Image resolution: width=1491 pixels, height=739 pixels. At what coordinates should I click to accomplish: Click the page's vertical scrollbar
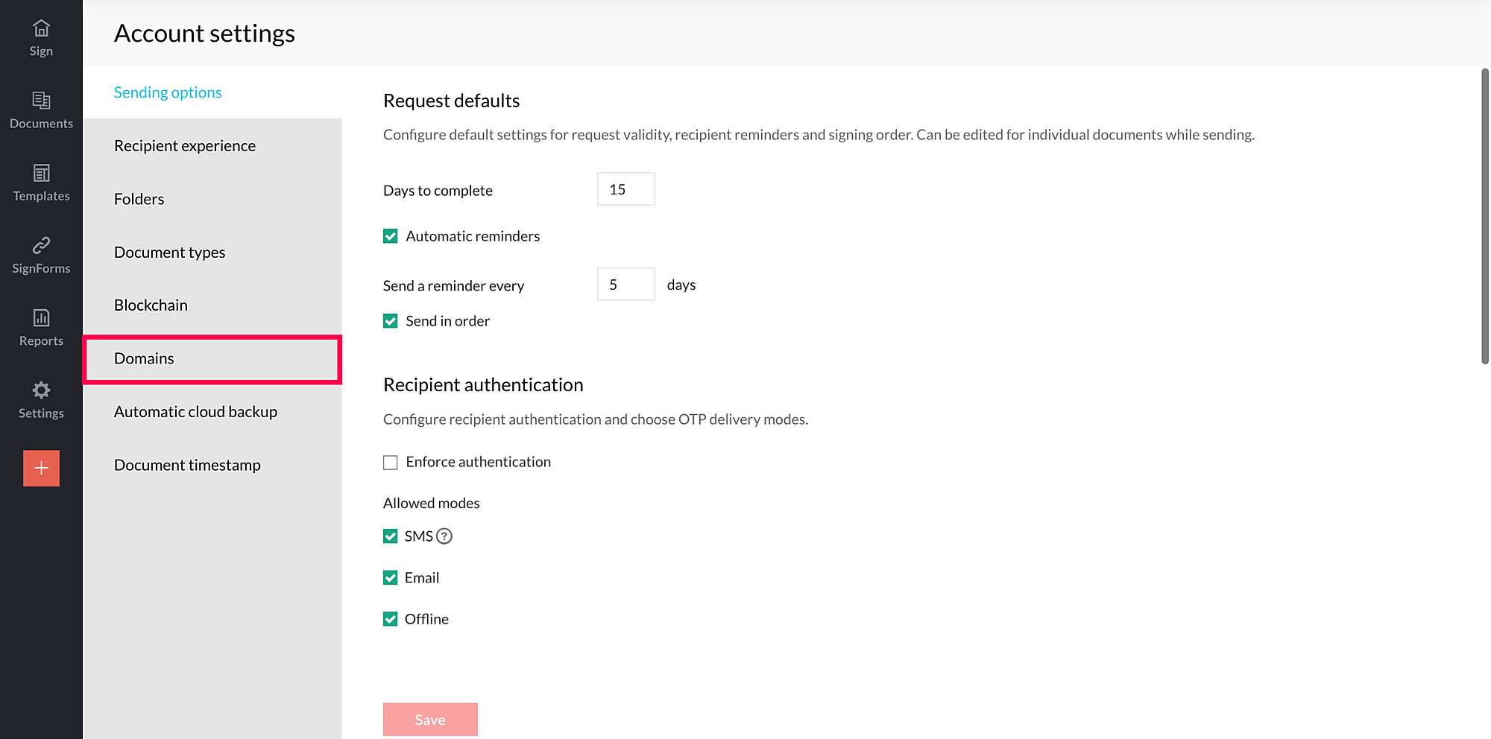(1484, 216)
